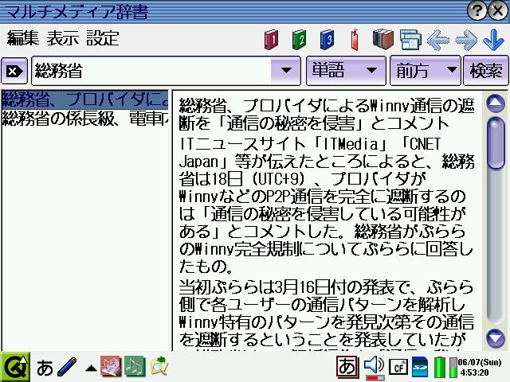
Task: Clear the search field with X icon
Action: pos(14,71)
